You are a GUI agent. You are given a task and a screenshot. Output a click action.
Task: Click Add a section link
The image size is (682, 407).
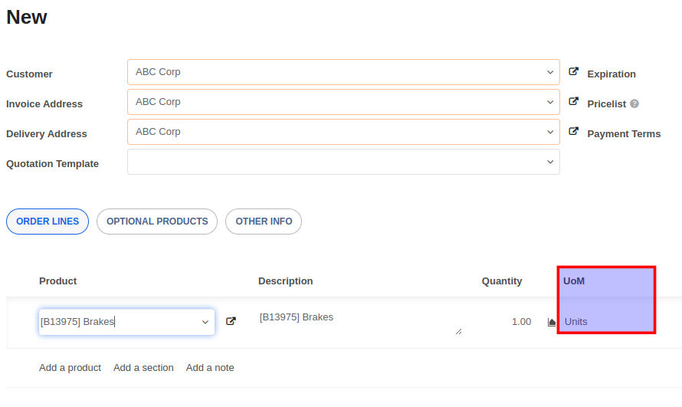coord(143,368)
